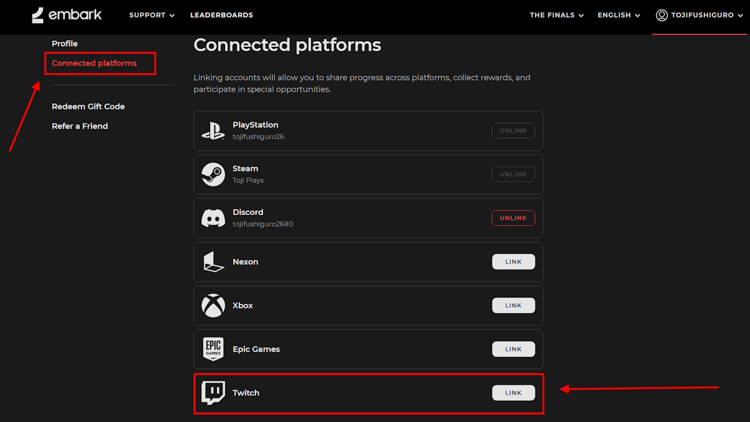Unlink the Discord account

tap(513, 218)
